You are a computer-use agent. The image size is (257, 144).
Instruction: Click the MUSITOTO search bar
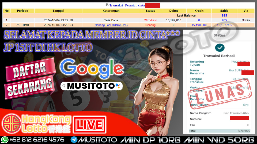[x=92, y=86]
